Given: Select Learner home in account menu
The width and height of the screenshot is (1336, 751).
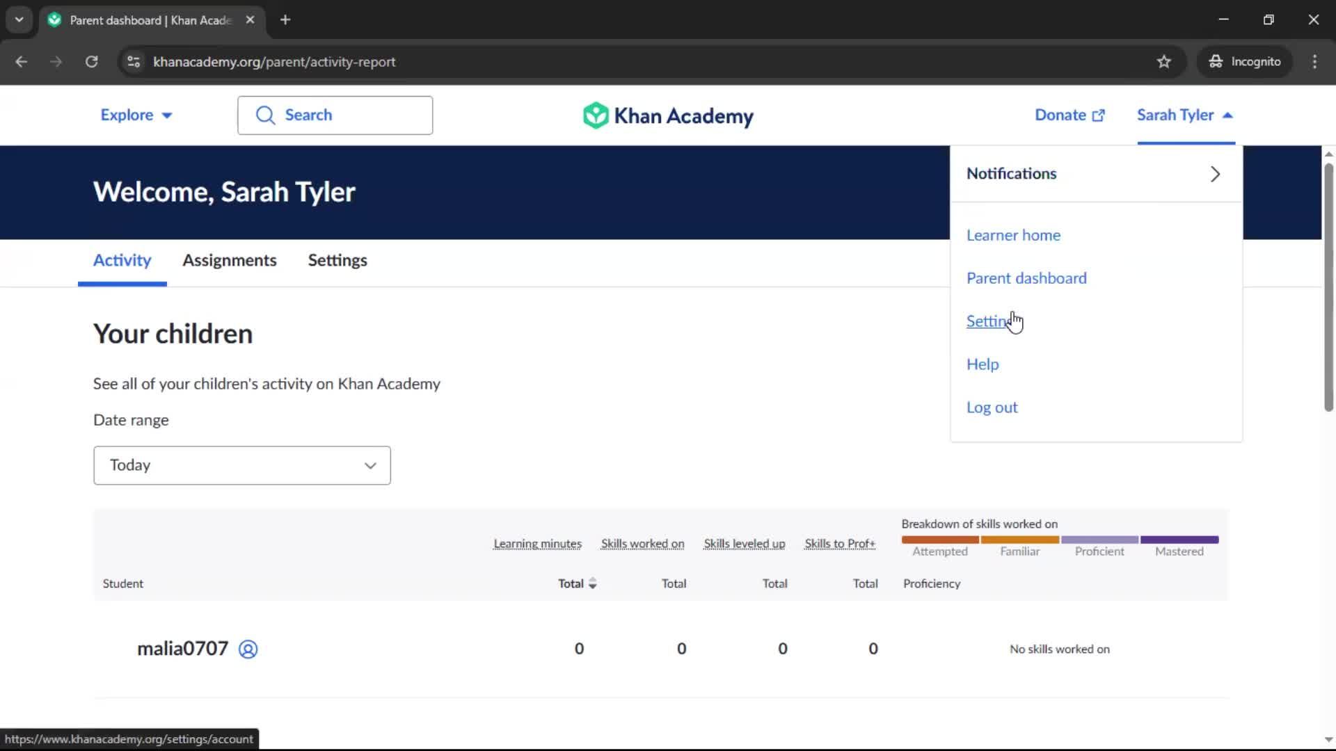Looking at the screenshot, I should 1013,235.
